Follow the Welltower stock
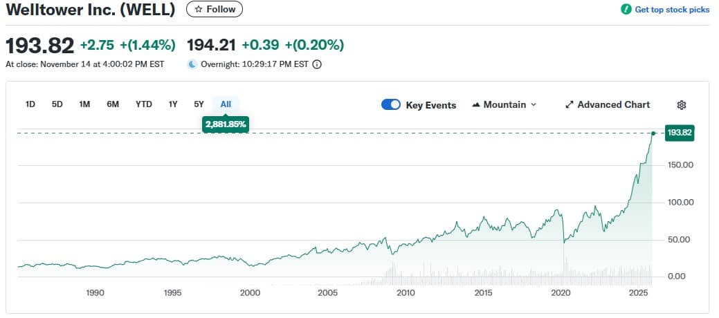 point(215,9)
